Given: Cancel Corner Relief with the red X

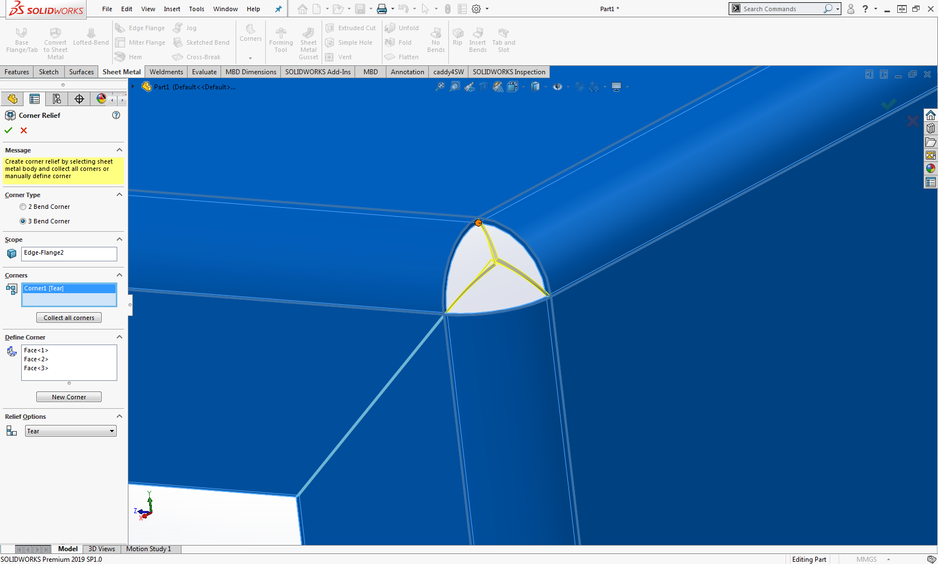Looking at the screenshot, I should coord(23,130).
